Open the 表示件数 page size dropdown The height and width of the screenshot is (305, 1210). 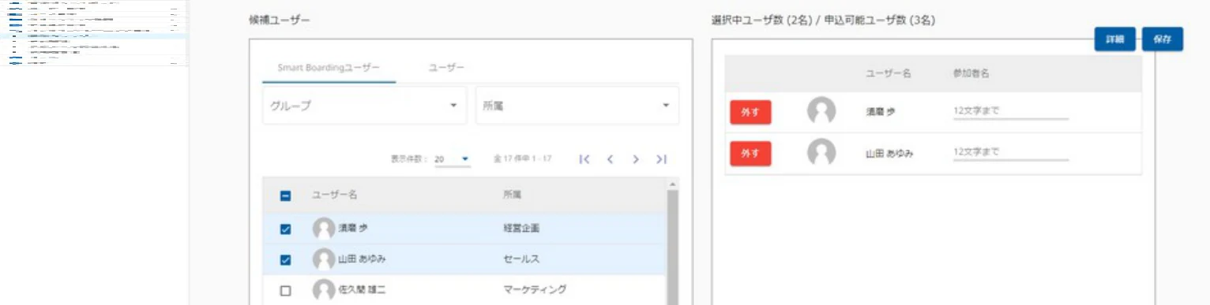tap(453, 159)
